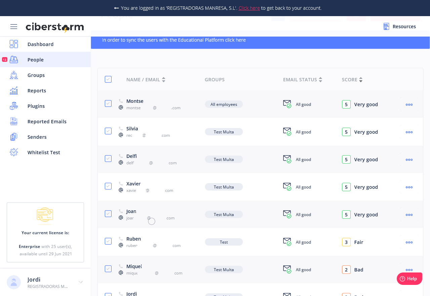430x296 pixels.
Task: Click the ciberstorm logo
Action: (55, 27)
